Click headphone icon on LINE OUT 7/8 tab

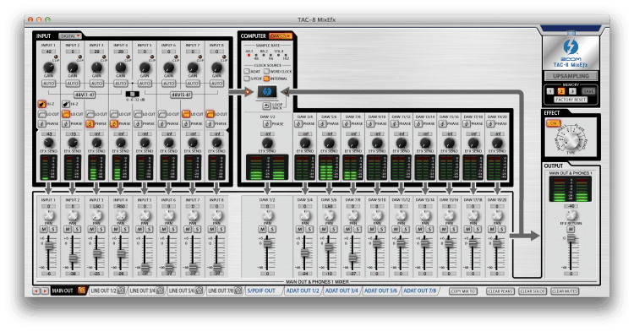(238, 290)
